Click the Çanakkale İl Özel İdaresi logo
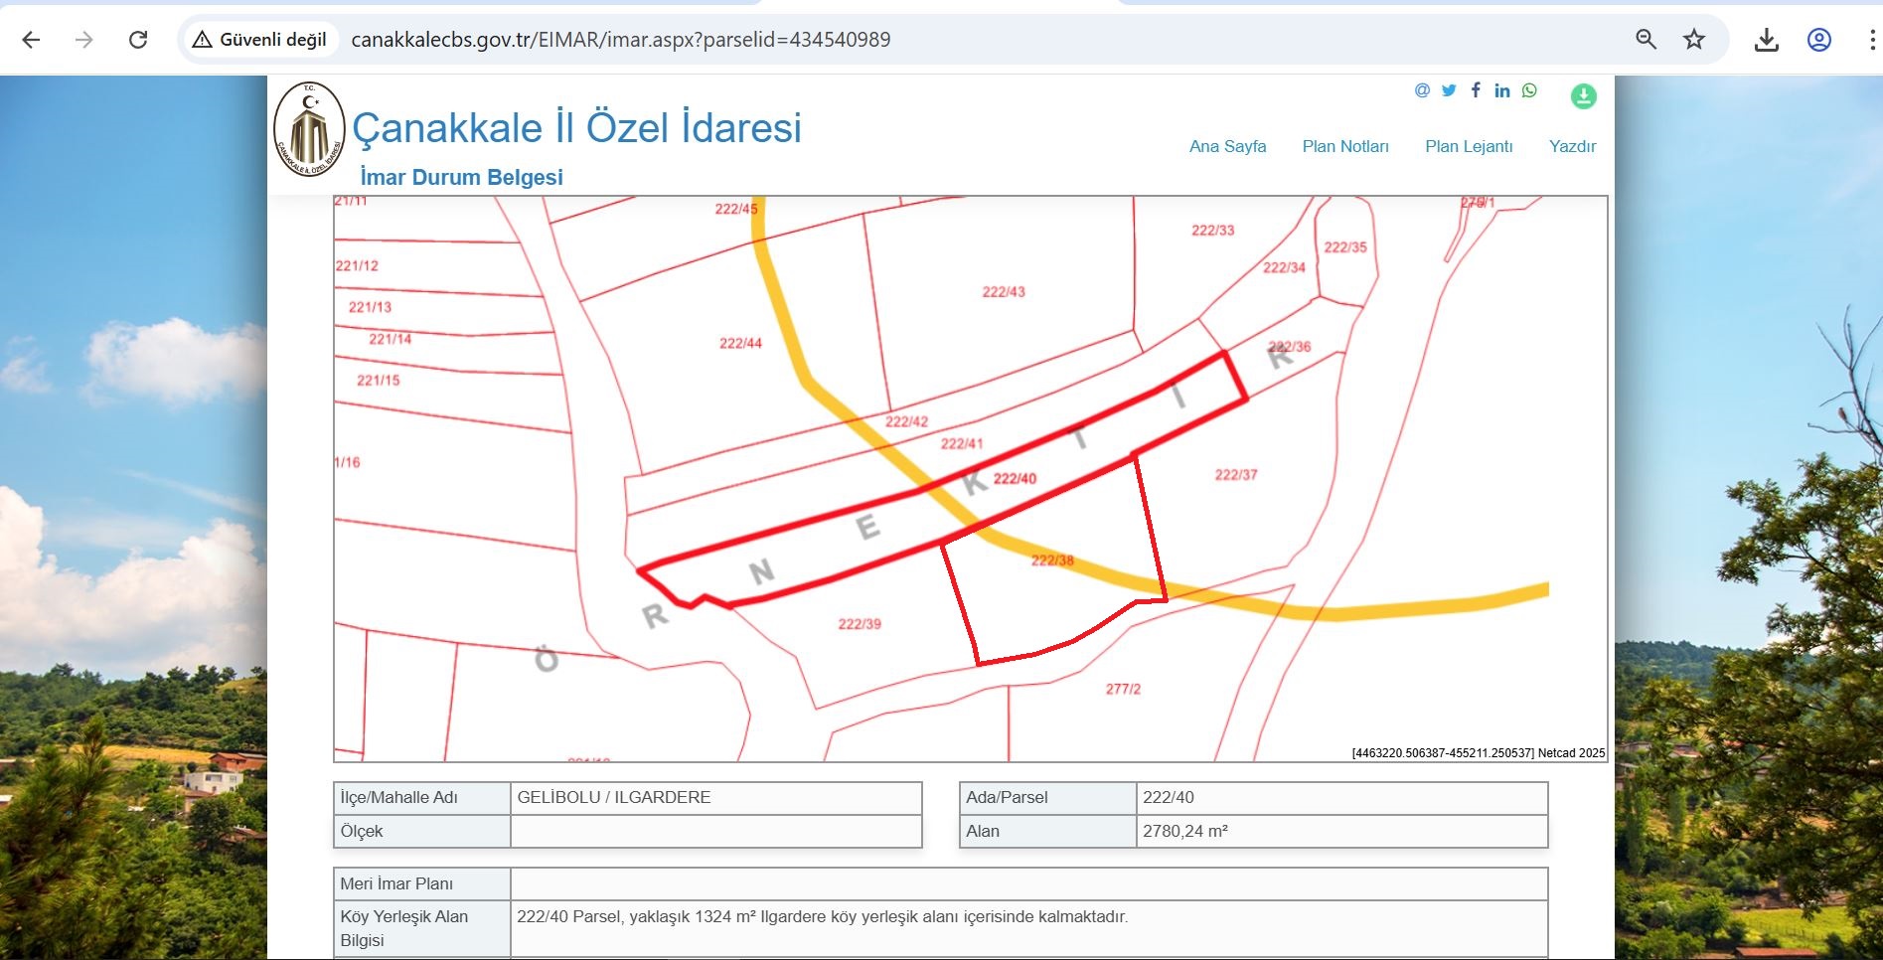Viewport: 1883px width, 960px height. tap(309, 129)
